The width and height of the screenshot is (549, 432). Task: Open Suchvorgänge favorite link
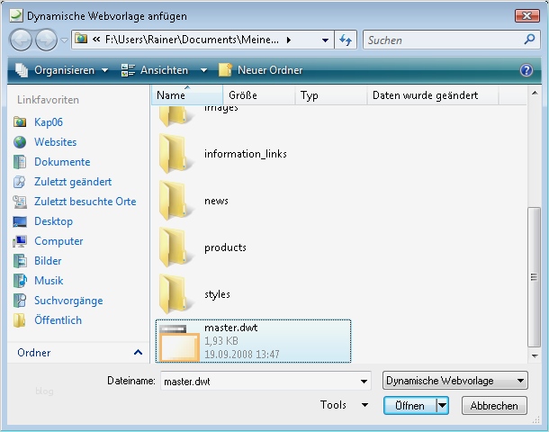[x=68, y=301]
